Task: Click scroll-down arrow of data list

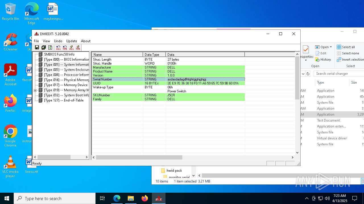Action: [x=297, y=152]
